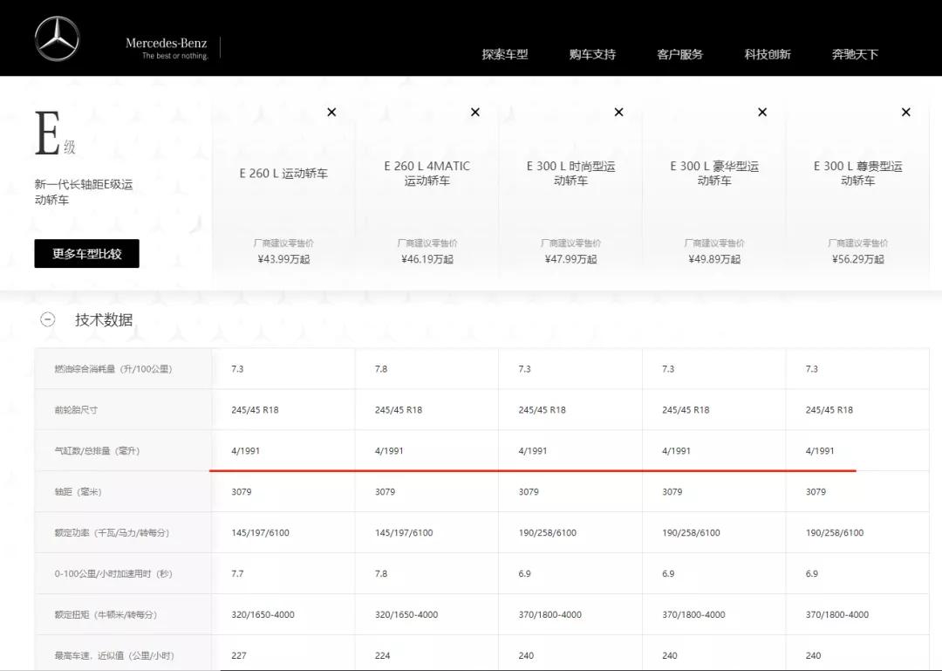Click the ¥56.29万起 price
942x671 pixels.
coord(858,259)
